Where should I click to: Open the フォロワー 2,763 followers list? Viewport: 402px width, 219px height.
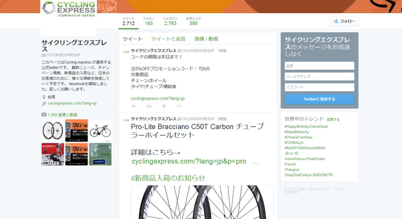click(170, 21)
